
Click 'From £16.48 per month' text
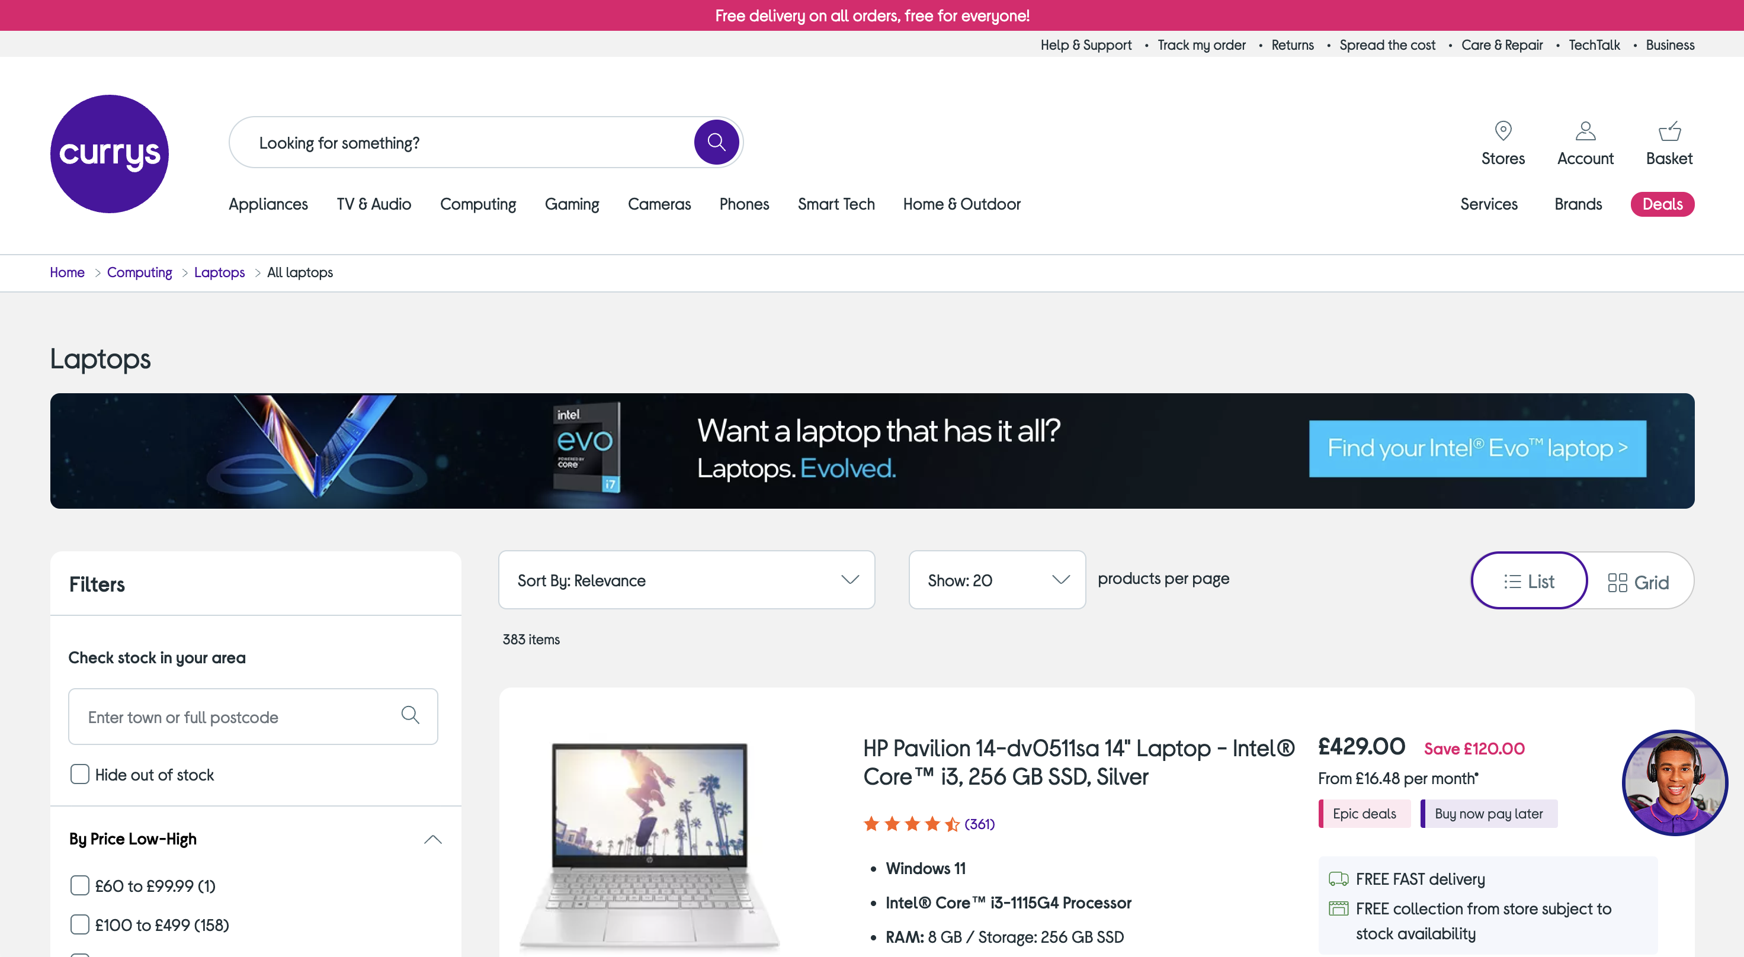click(x=1398, y=778)
